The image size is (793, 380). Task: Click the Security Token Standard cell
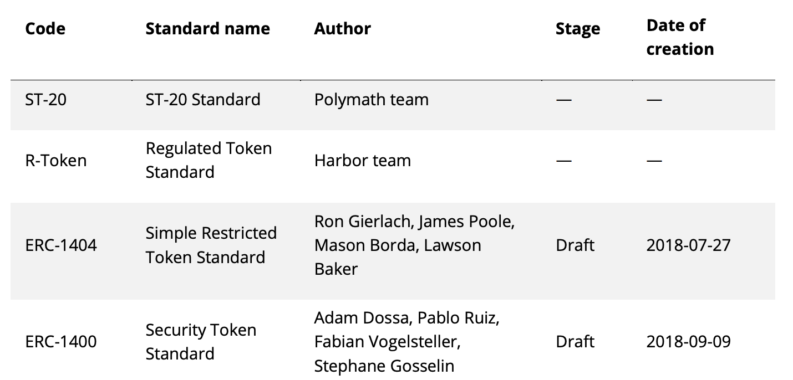201,341
